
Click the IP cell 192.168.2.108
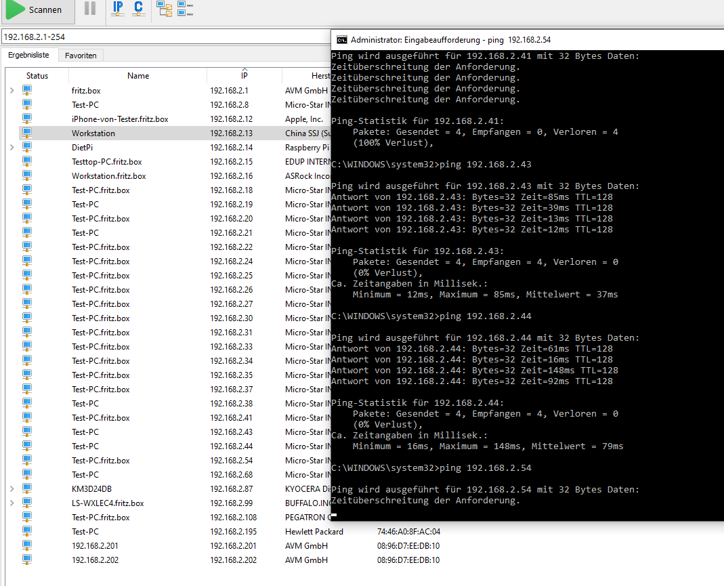(233, 517)
